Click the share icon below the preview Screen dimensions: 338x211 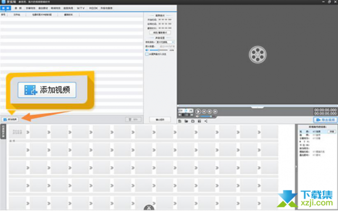coord(206,121)
